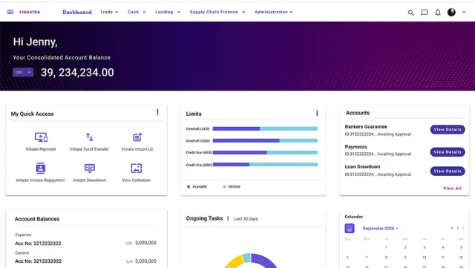
Task: Click the Finastra logo
Action: 30,12
